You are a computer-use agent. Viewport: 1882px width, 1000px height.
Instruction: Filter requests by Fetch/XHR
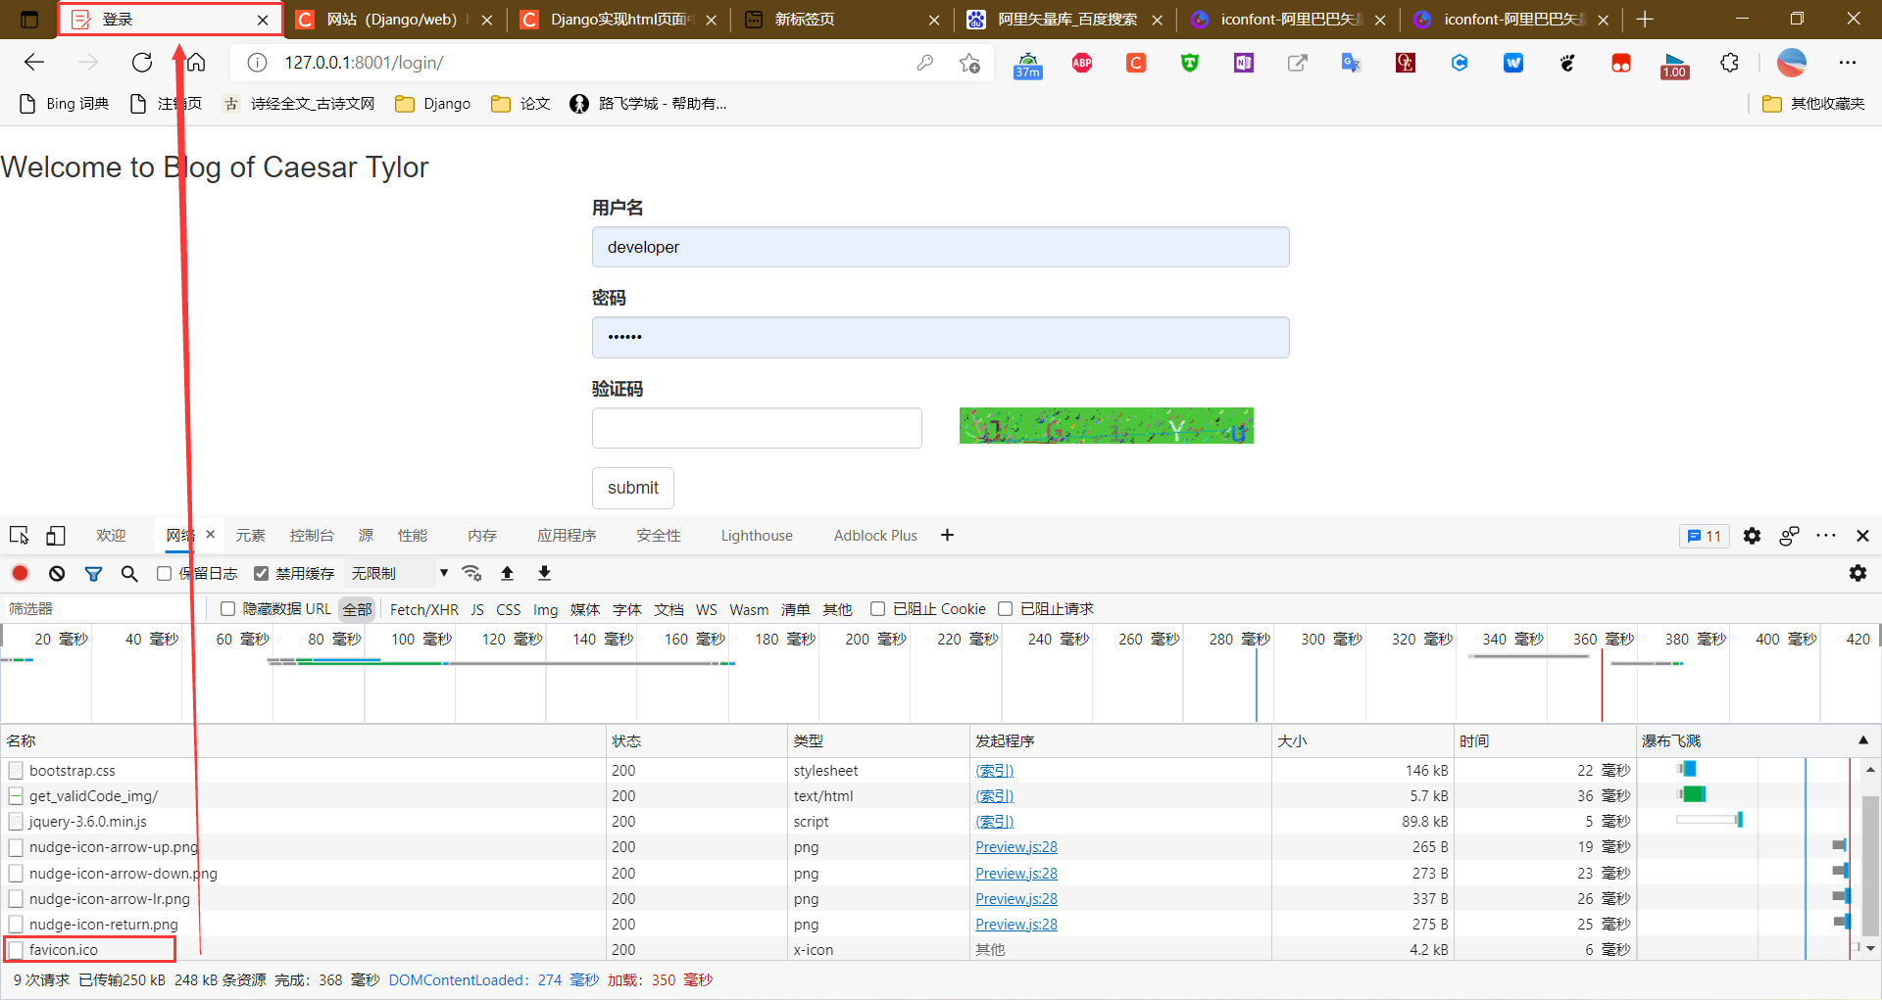click(424, 609)
